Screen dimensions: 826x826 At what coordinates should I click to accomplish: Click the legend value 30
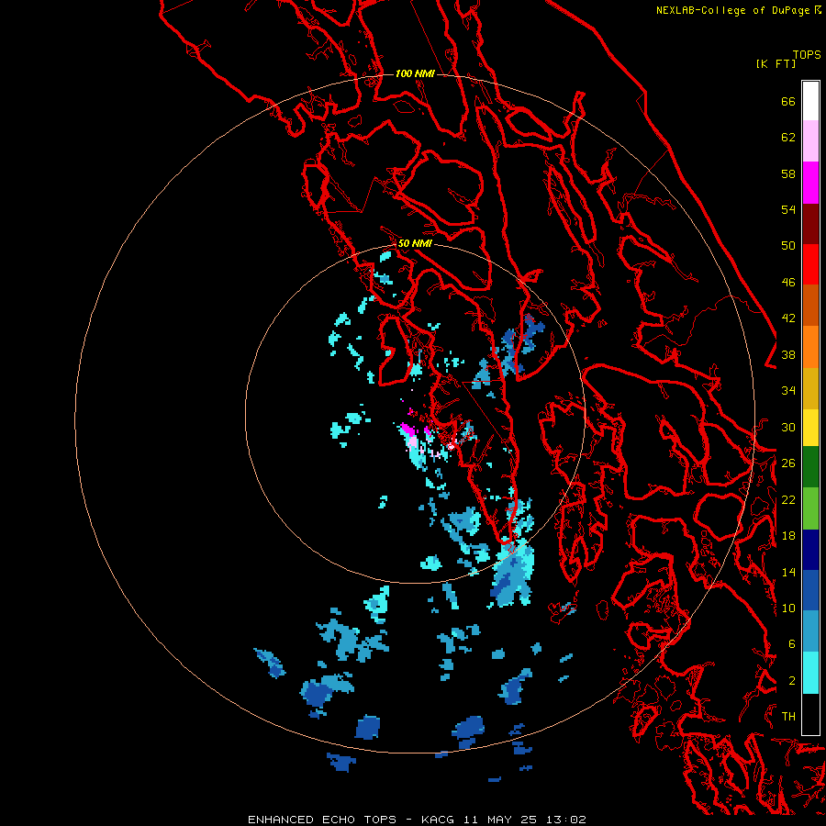788,427
